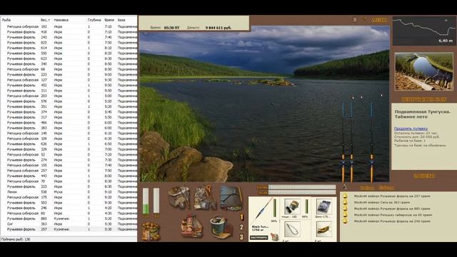Select the Ручьевая форель 614 row
The height and width of the screenshot is (257, 457).
69,48
